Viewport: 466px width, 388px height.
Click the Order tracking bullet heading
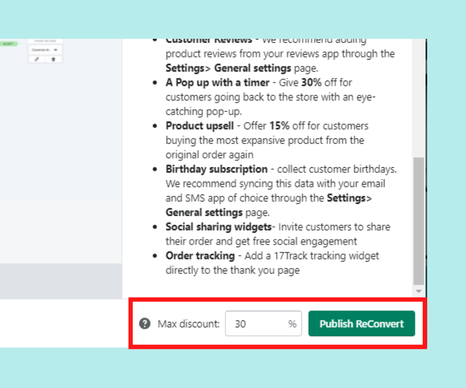(200, 256)
